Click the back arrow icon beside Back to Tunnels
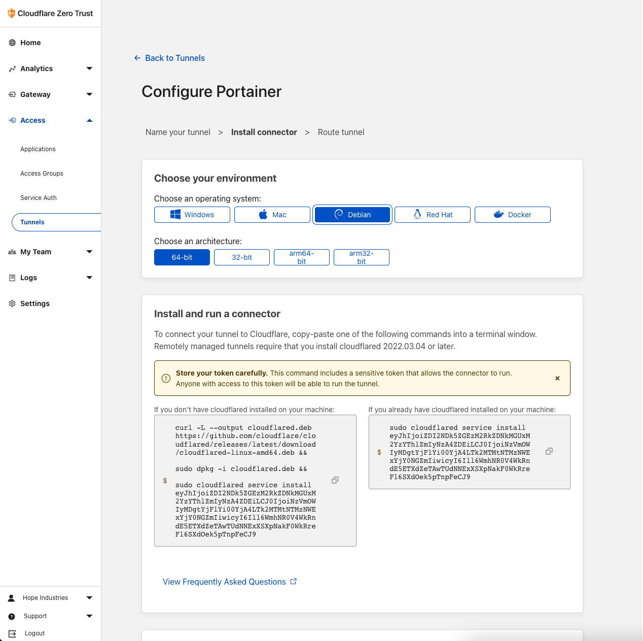643x641 pixels. click(x=137, y=58)
